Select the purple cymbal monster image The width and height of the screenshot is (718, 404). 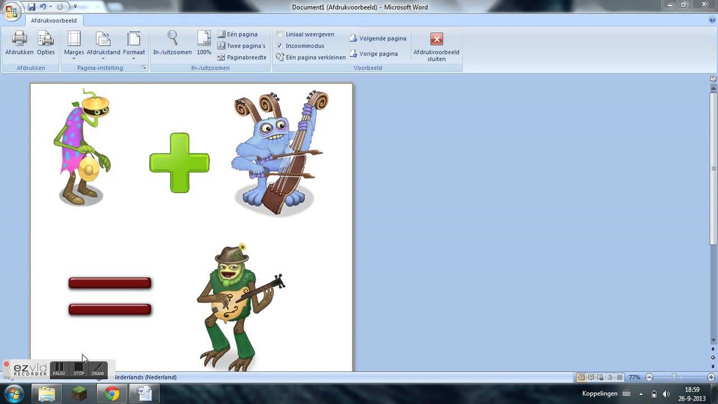point(83,147)
